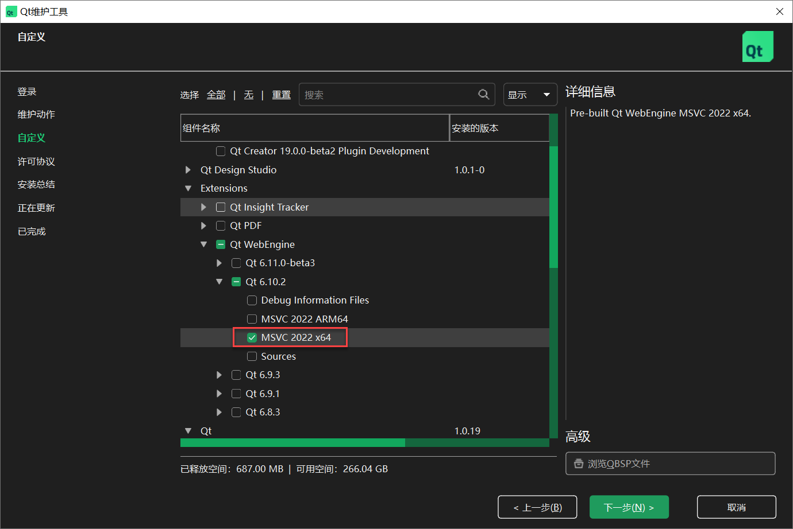Toggle the Qt 6.10.2 checkbox
This screenshot has height=529, width=793.
coord(236,282)
